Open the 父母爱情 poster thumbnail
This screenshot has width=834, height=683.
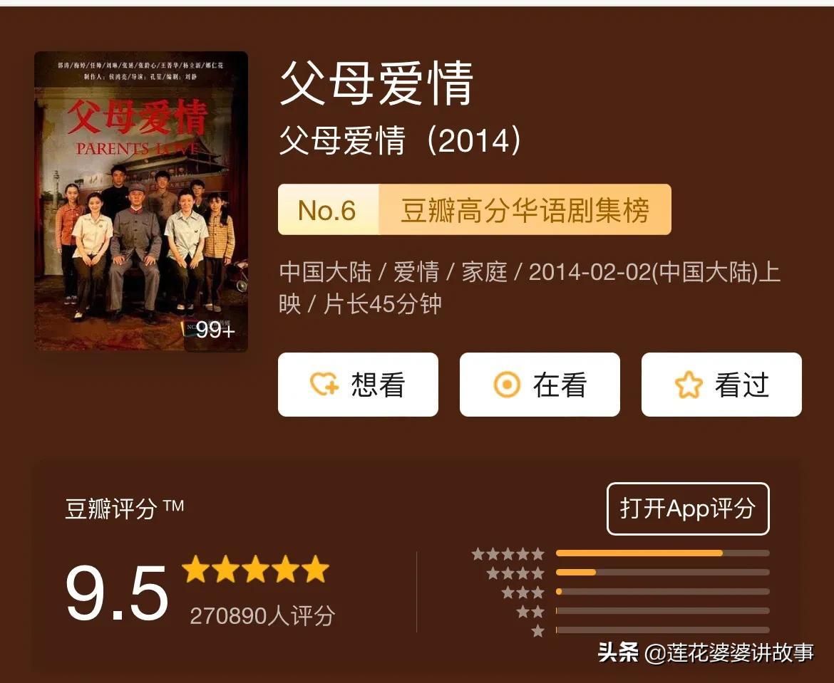[x=141, y=201]
